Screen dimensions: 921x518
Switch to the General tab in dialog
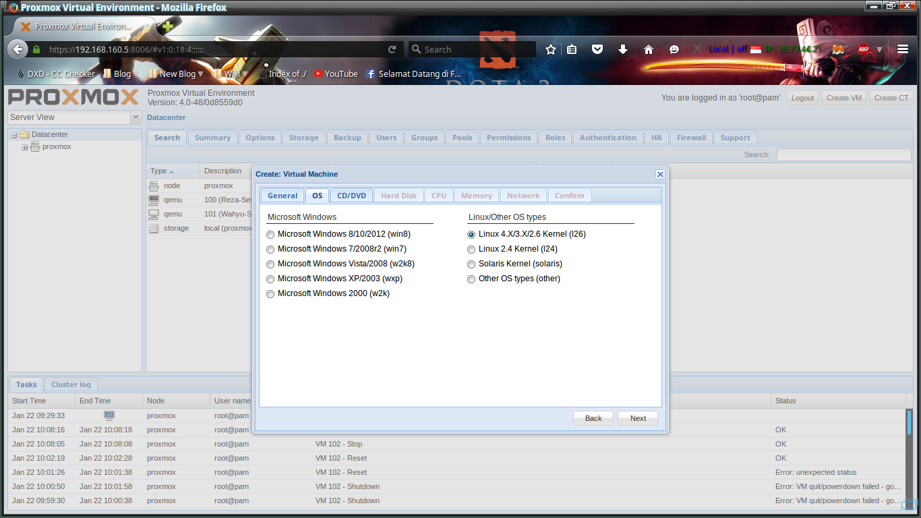283,196
